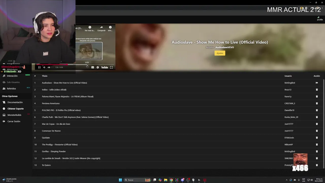This screenshot has height=183, width=325.
Task: Delete the LA FREAK song row
Action: [317, 96]
